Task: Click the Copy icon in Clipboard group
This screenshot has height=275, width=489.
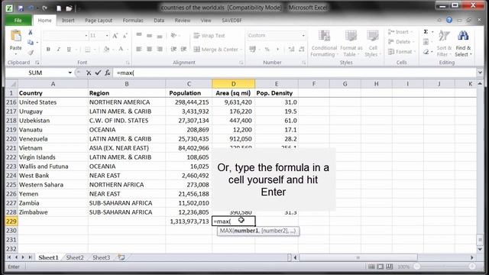Action: [31, 42]
